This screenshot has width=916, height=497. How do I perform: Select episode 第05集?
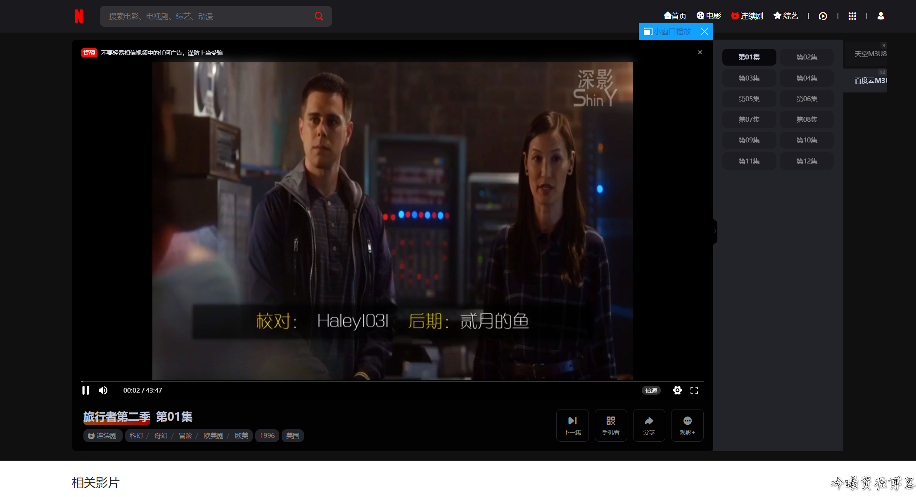pyautogui.click(x=749, y=99)
